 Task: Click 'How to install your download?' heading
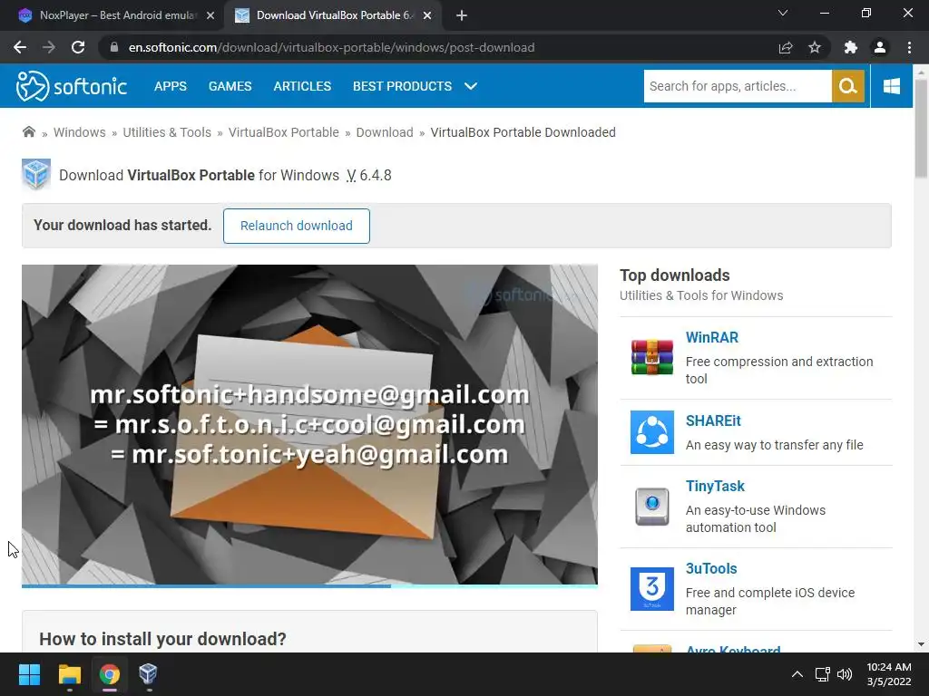click(x=162, y=639)
